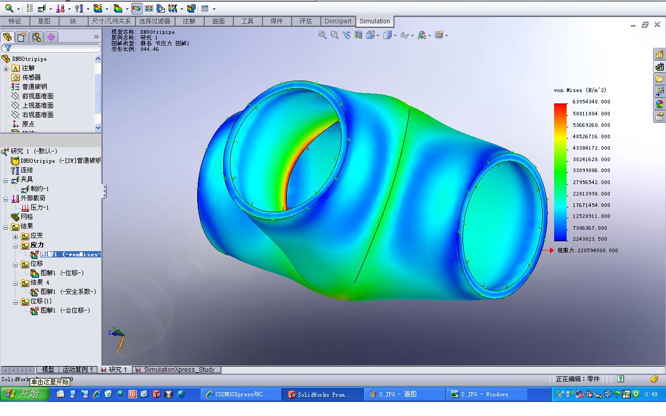Click the run study toolbar icon
The width and height of the screenshot is (666, 416).
98,8
